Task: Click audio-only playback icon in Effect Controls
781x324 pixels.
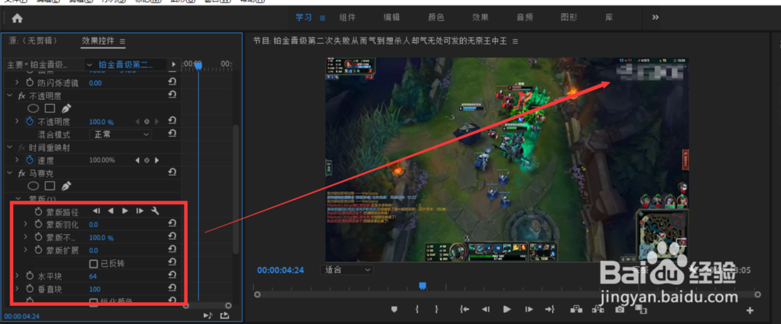Action: 209,315
